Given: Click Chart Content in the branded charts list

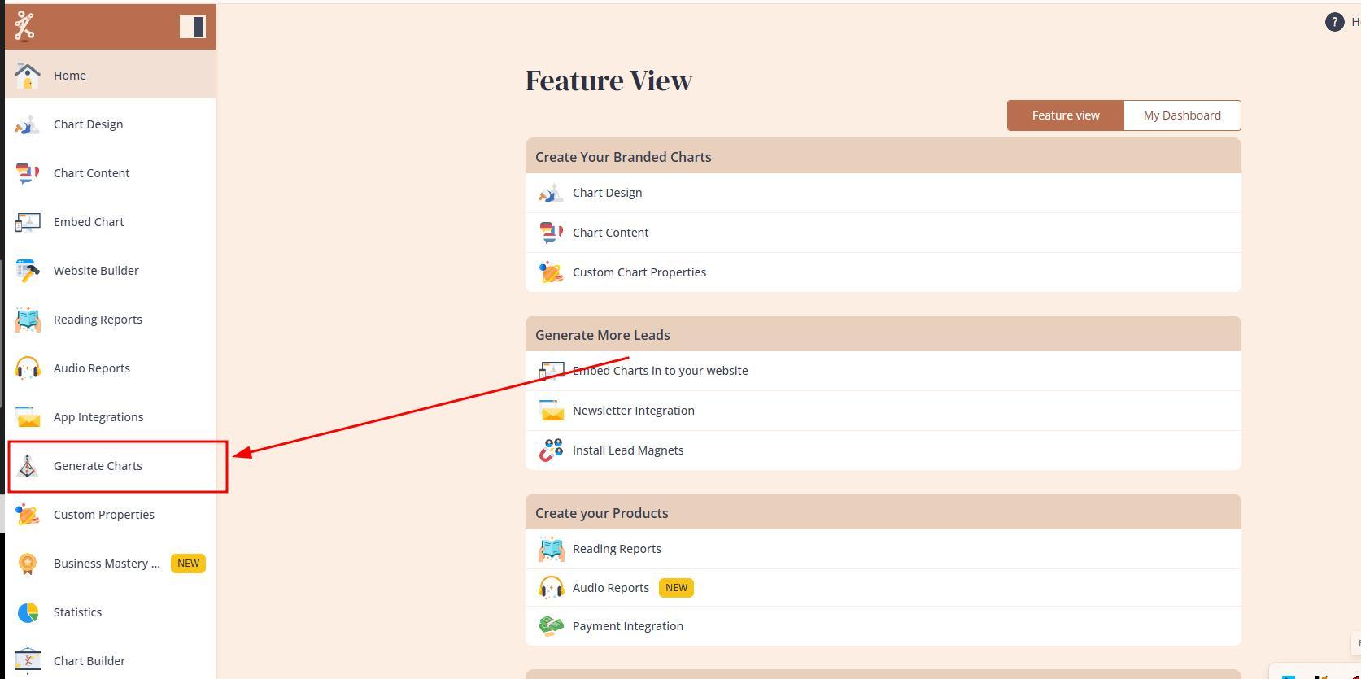Looking at the screenshot, I should (x=610, y=233).
